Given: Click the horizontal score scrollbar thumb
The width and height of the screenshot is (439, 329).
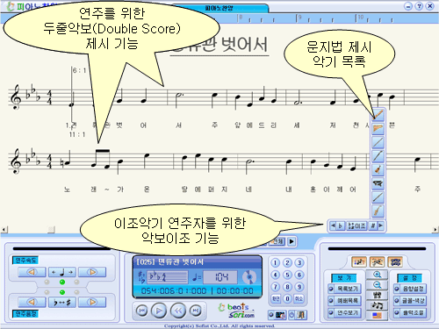Looking at the screenshot, I should (51, 230).
